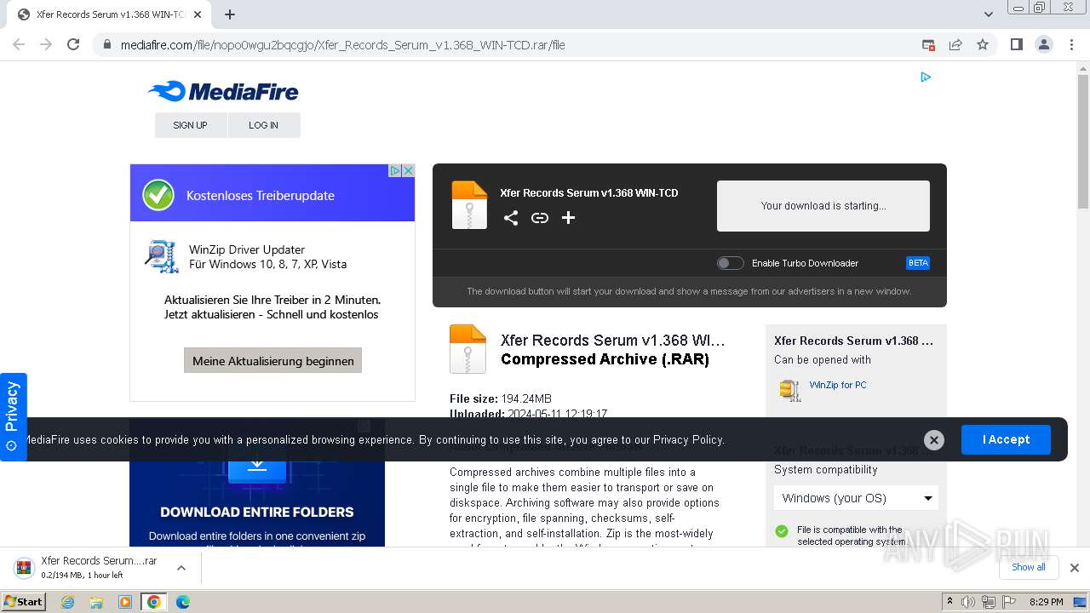Viewport: 1090px width, 613px height.
Task: Share the file with the share icon
Action: (x=511, y=218)
